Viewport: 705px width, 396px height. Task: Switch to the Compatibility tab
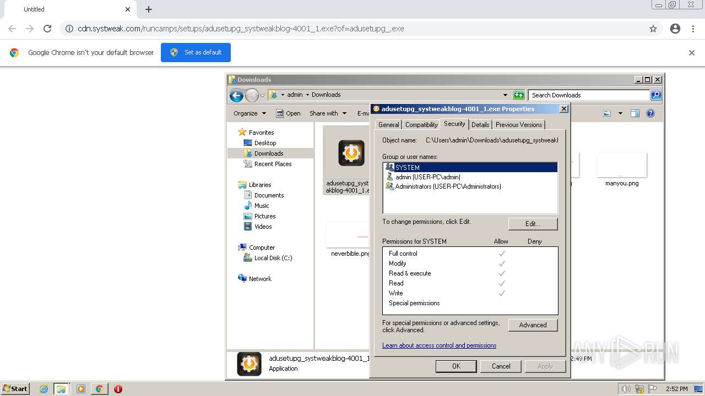coord(421,125)
